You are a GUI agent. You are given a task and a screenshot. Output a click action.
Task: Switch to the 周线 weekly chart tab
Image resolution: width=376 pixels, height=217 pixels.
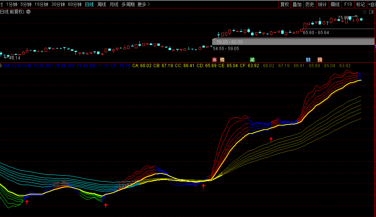(x=102, y=4)
